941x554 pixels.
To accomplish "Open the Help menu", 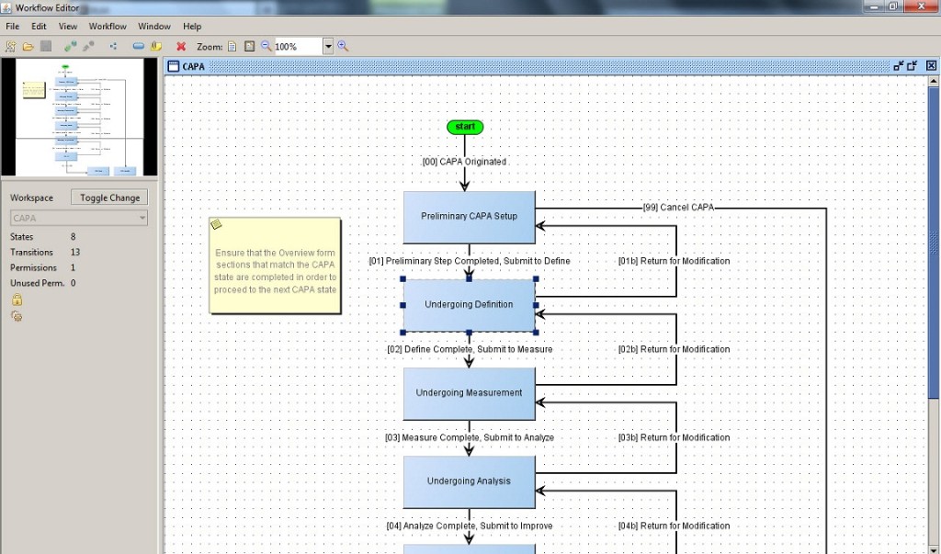I will 192,27.
